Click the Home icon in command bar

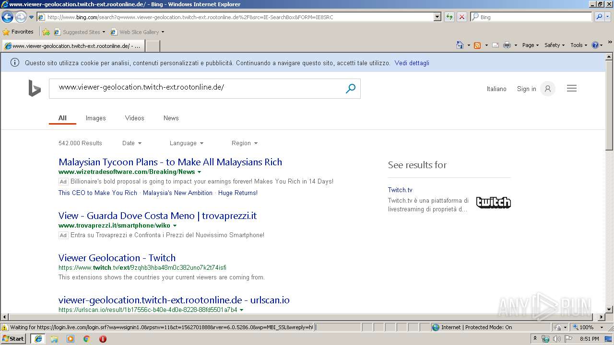460,45
